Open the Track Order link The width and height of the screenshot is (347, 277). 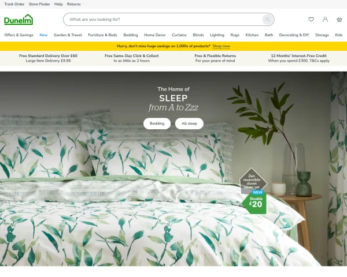click(14, 4)
